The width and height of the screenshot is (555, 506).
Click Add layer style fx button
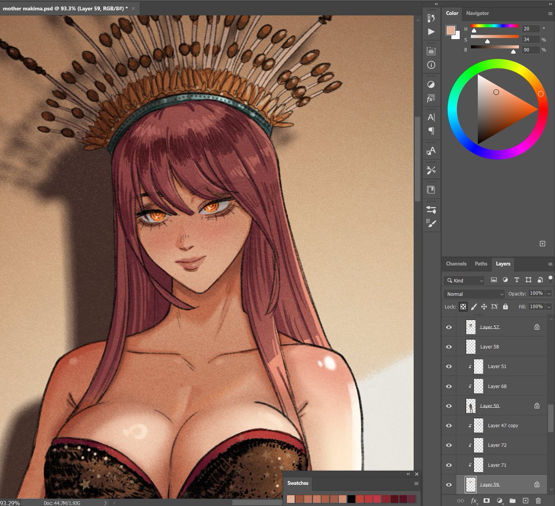[x=474, y=500]
